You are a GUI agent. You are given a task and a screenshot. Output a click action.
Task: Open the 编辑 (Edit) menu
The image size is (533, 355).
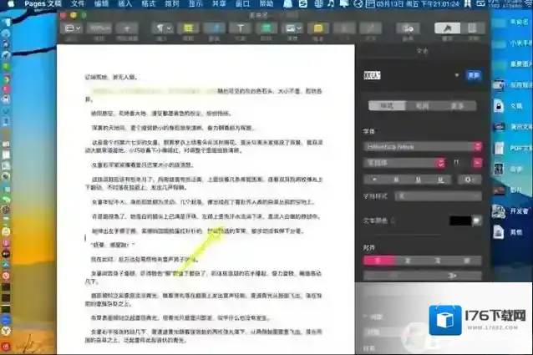(101, 3)
